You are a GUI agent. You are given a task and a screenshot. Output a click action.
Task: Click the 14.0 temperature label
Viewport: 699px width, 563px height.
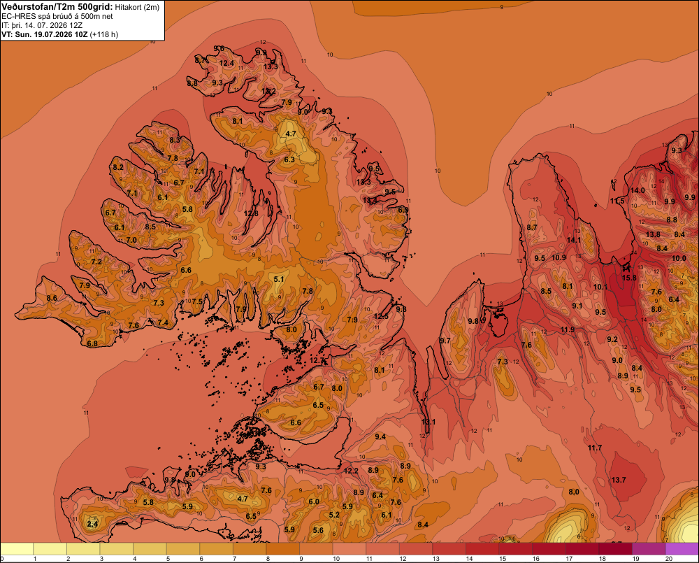tap(637, 190)
